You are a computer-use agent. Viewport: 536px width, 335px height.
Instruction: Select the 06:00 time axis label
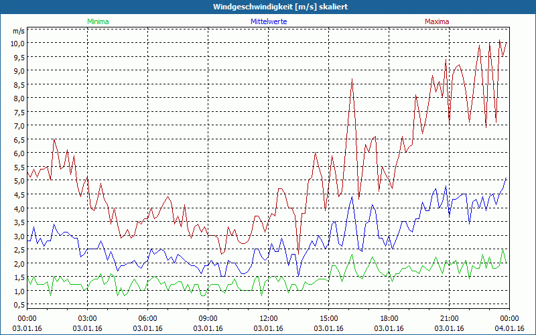pos(148,318)
